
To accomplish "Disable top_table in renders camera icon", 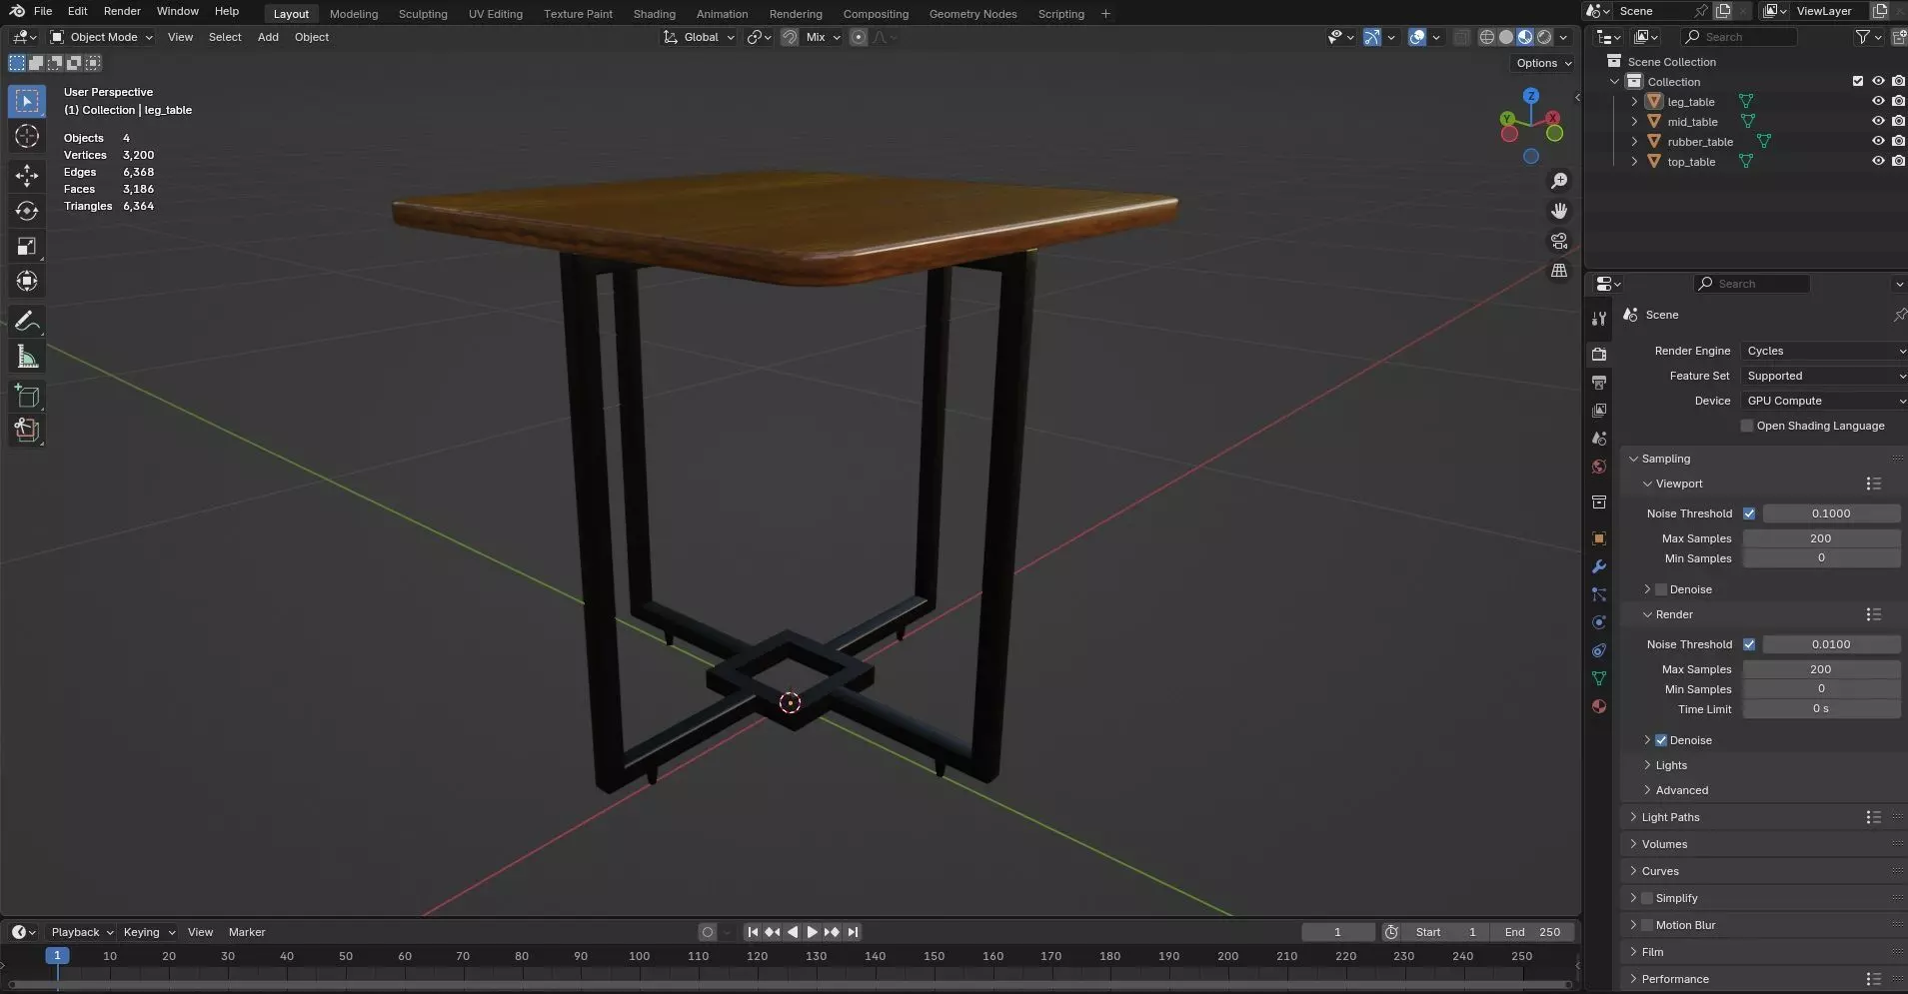I will [1898, 161].
